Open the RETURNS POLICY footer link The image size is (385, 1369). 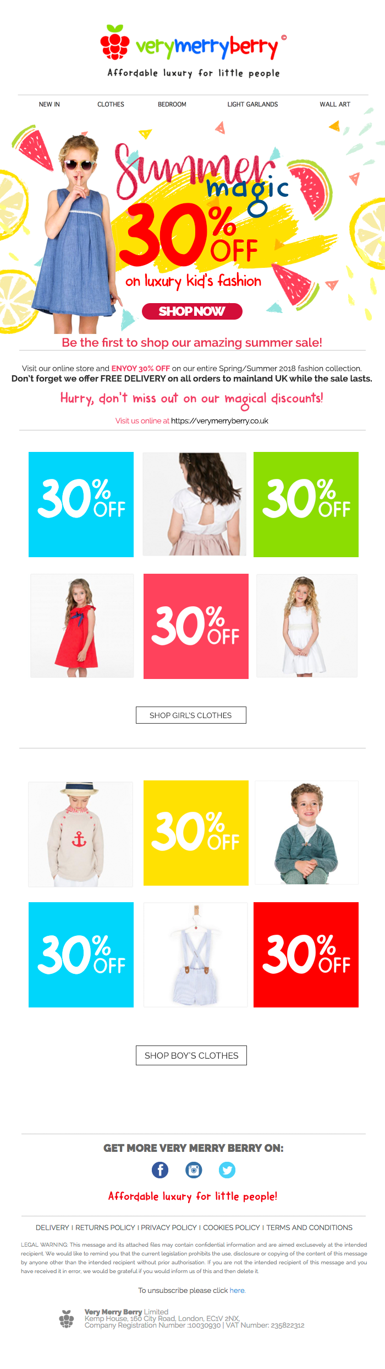[x=105, y=1227]
